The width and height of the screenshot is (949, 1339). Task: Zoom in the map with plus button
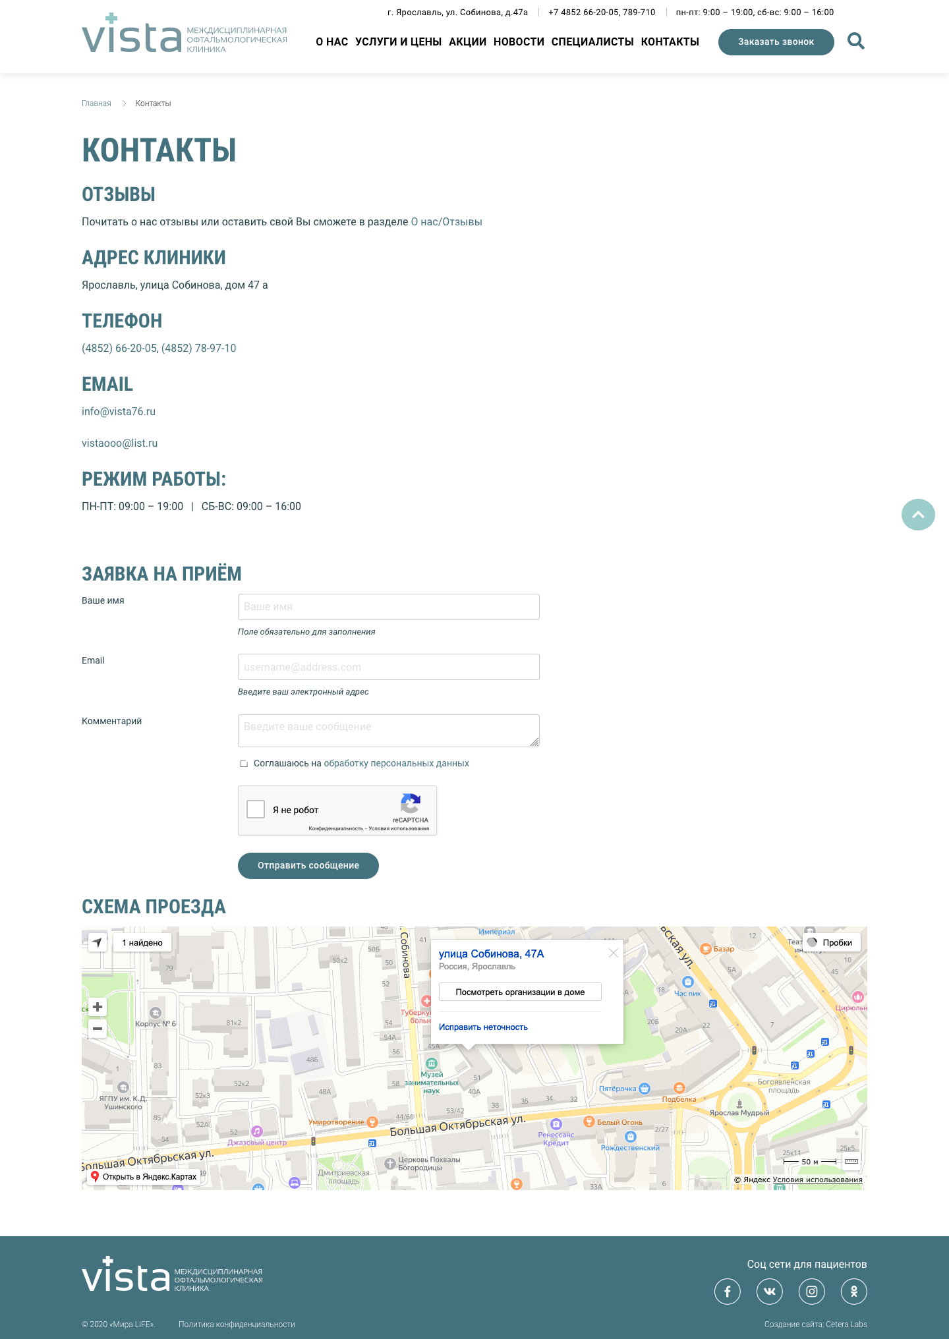coord(98,1007)
